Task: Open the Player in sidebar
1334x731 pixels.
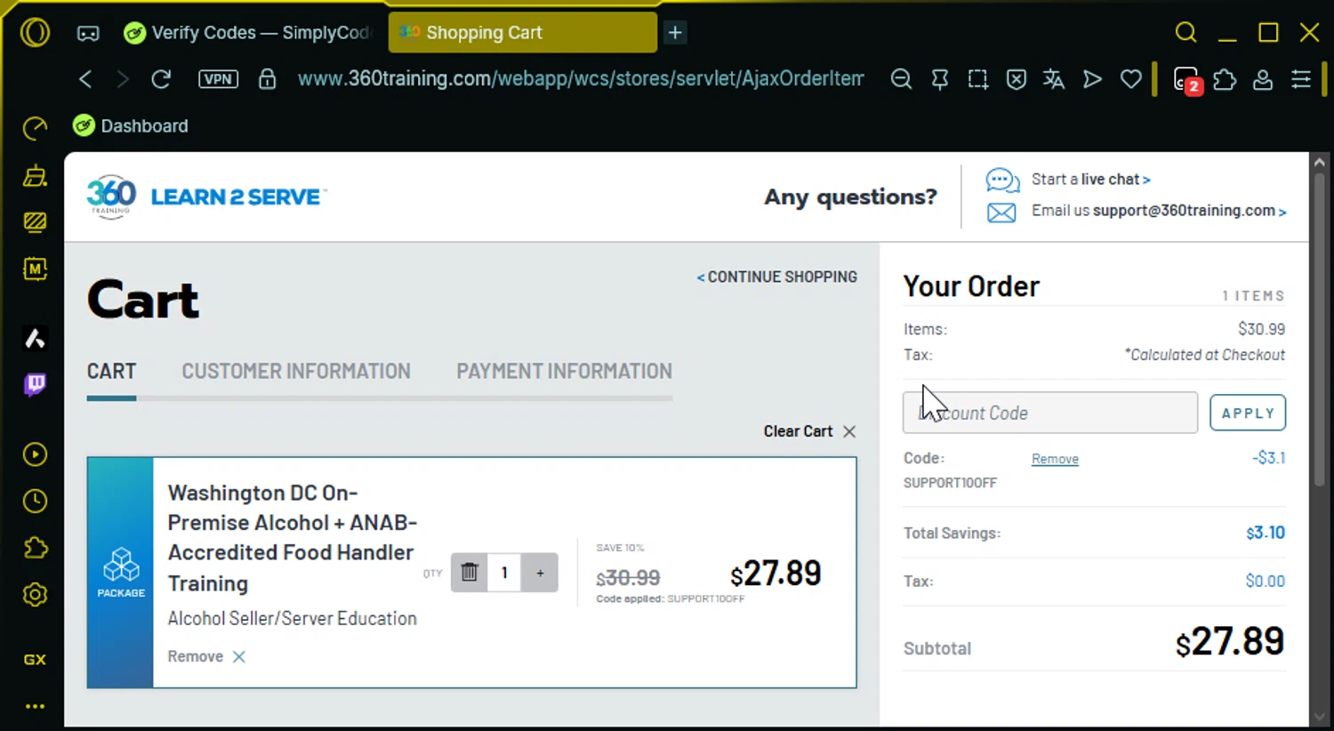Action: click(x=35, y=454)
